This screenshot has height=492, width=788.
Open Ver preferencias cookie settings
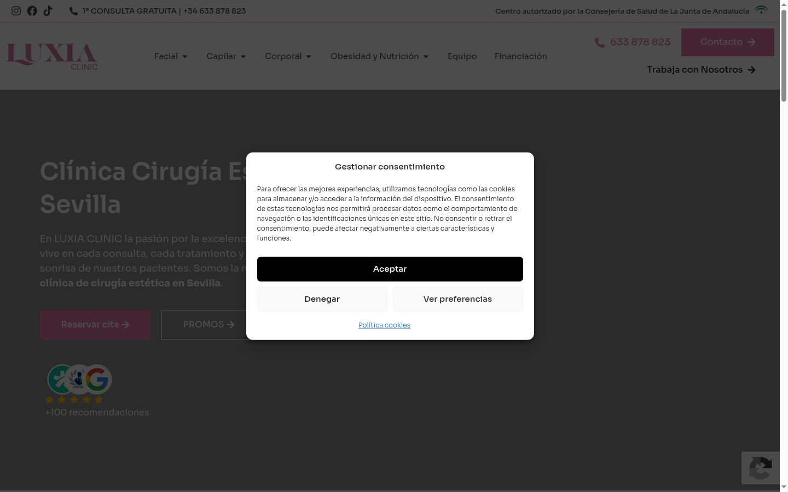[458, 299]
